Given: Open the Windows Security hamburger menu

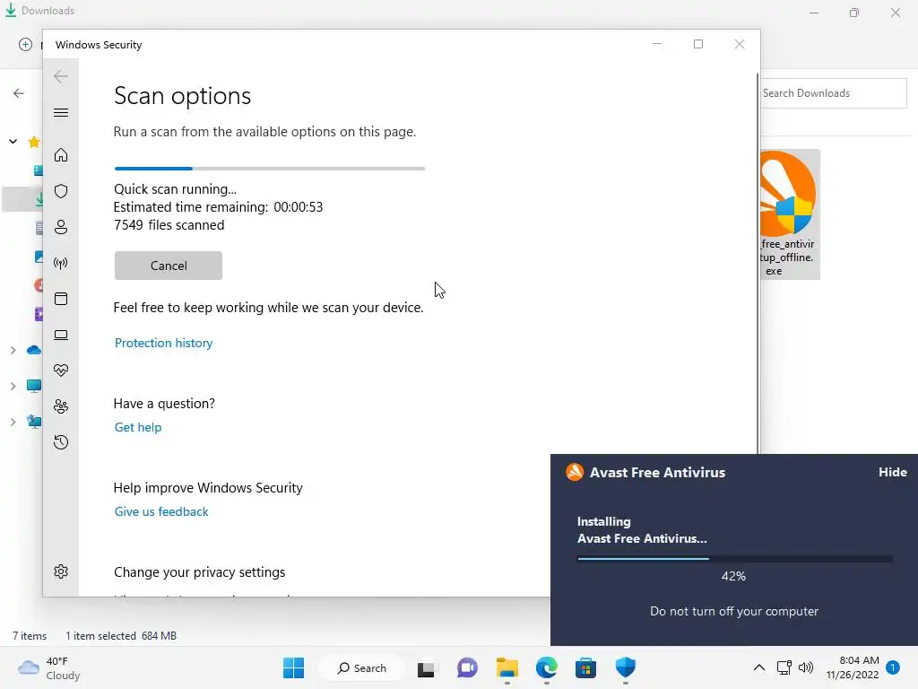Looking at the screenshot, I should (61, 112).
